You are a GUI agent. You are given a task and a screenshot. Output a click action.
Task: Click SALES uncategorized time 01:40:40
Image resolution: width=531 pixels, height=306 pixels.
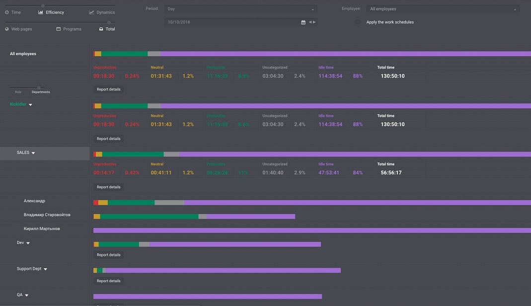pos(273,173)
